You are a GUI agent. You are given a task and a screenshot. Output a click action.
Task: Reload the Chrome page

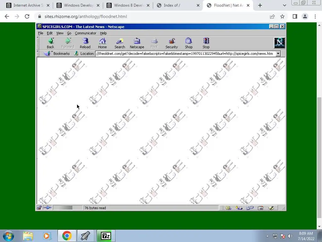tap(27, 16)
